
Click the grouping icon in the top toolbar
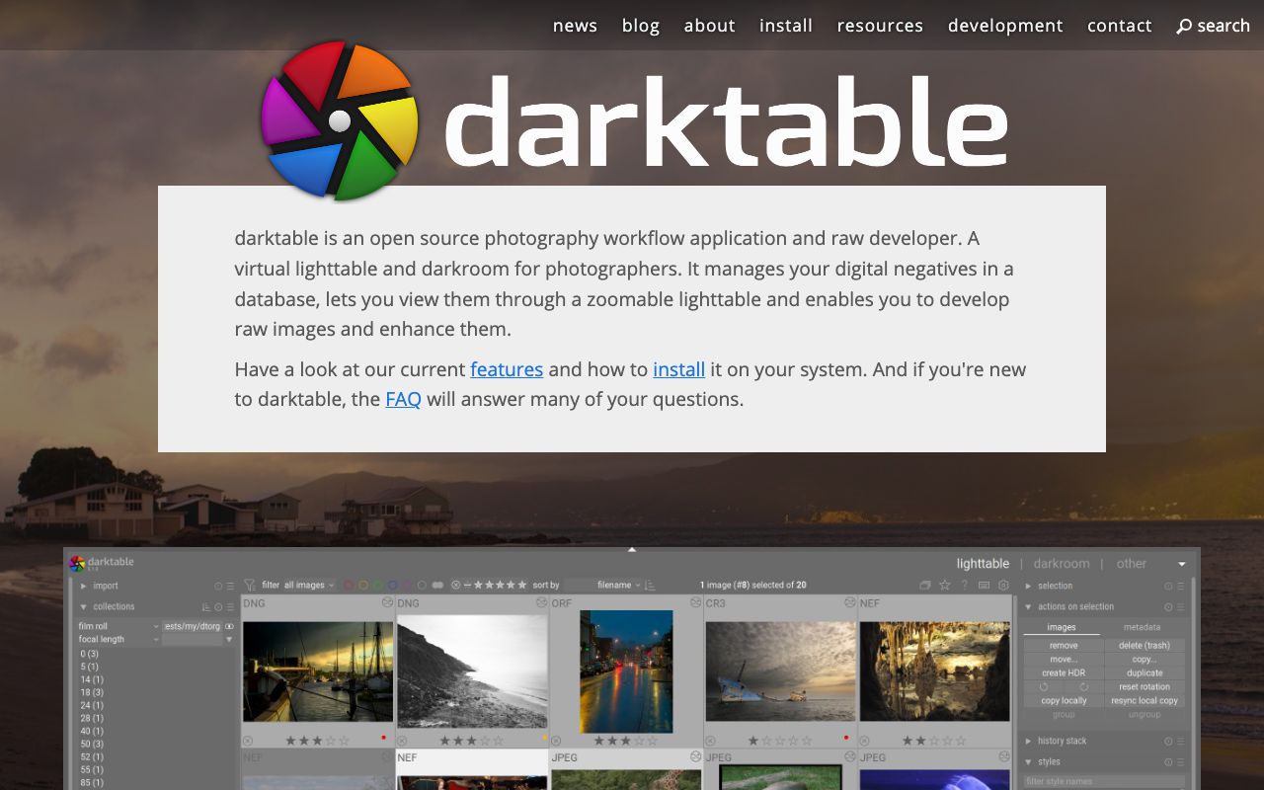tap(925, 586)
